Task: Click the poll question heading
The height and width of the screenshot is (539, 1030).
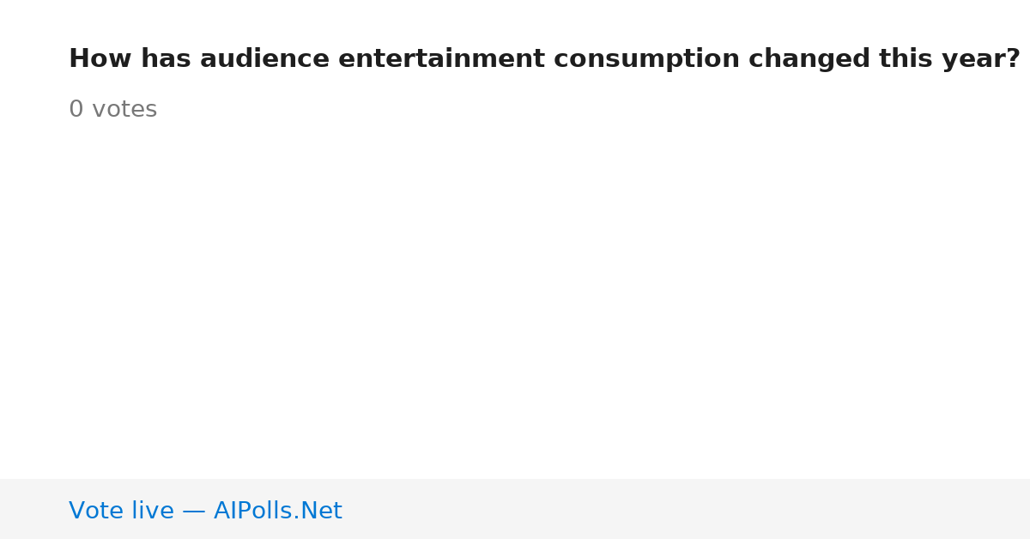Action: point(544,59)
